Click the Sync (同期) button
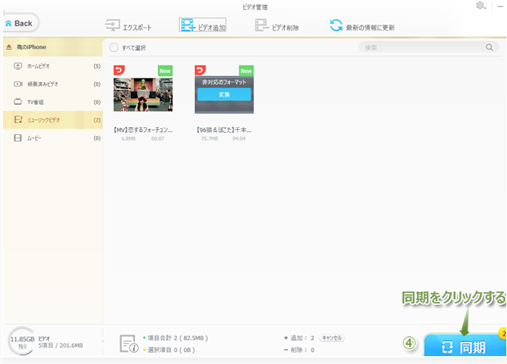Image resolution: width=507 pixels, height=364 pixels. [464, 348]
